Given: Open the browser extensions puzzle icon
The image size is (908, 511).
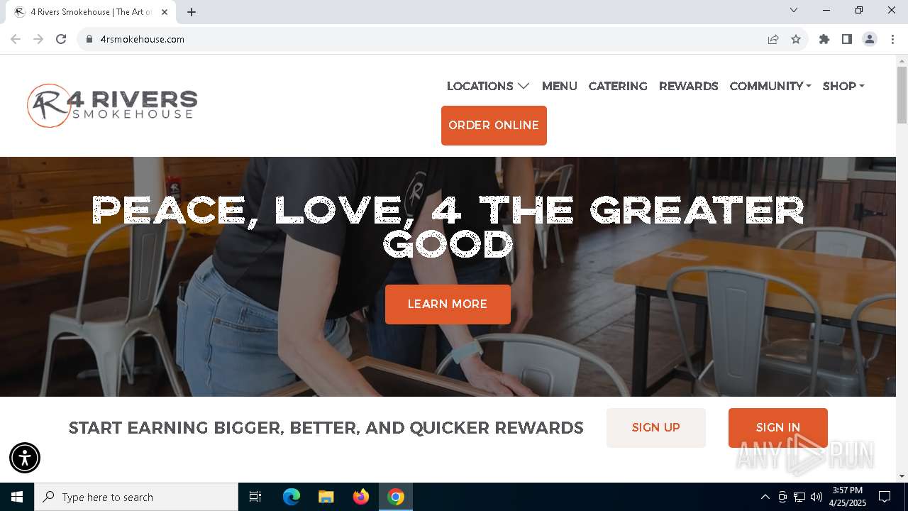Looking at the screenshot, I should tap(824, 39).
